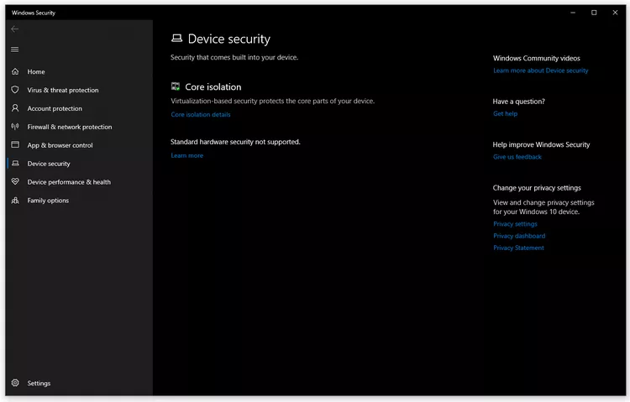Image resolution: width=630 pixels, height=402 pixels.
Task: Open Core isolation details link
Action: [201, 114]
